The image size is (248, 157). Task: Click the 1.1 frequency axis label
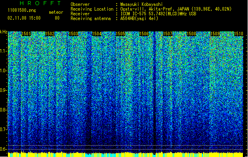tap(4, 51)
